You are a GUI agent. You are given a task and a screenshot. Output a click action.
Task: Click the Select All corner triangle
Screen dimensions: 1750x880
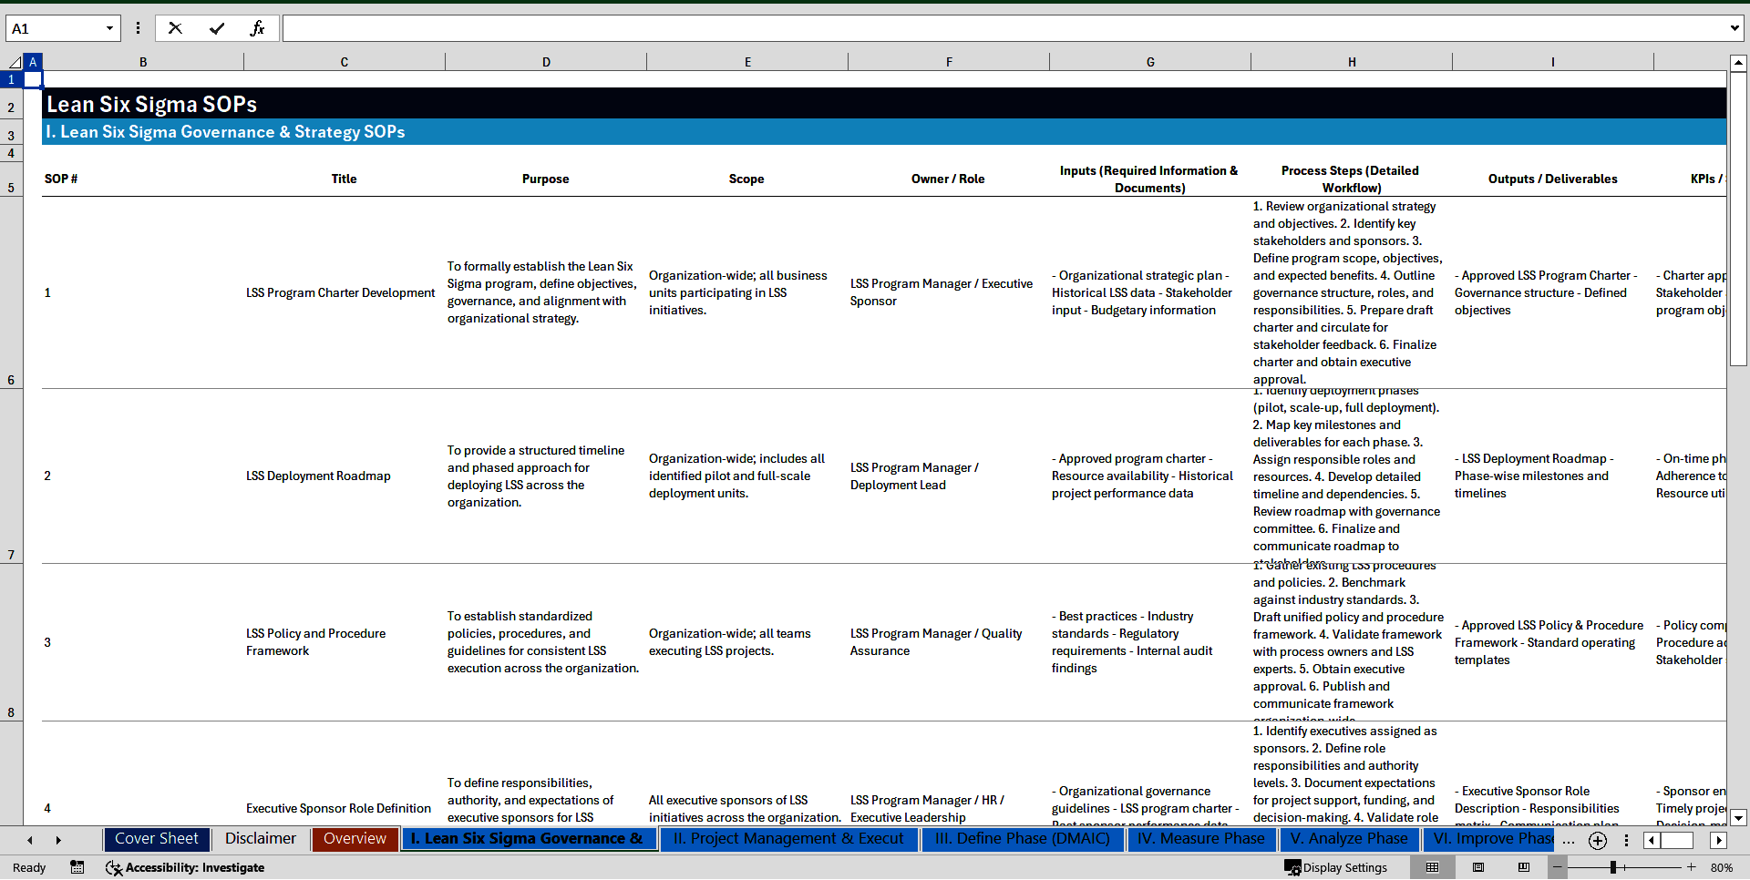click(x=15, y=62)
